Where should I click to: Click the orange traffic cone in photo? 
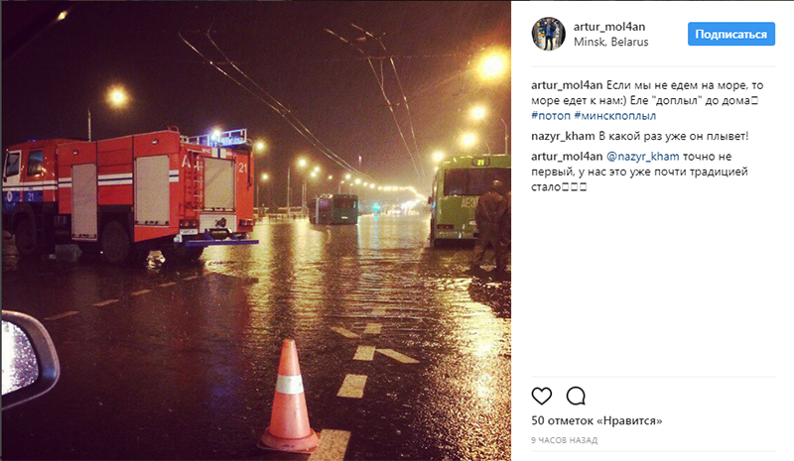coord(289,396)
